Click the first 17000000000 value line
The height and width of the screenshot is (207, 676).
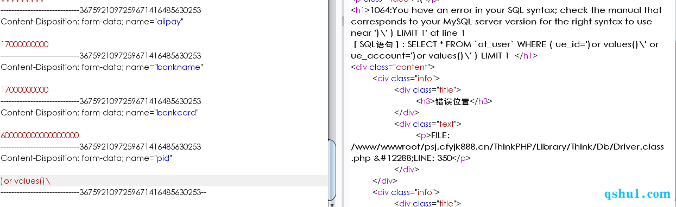pyautogui.click(x=24, y=44)
